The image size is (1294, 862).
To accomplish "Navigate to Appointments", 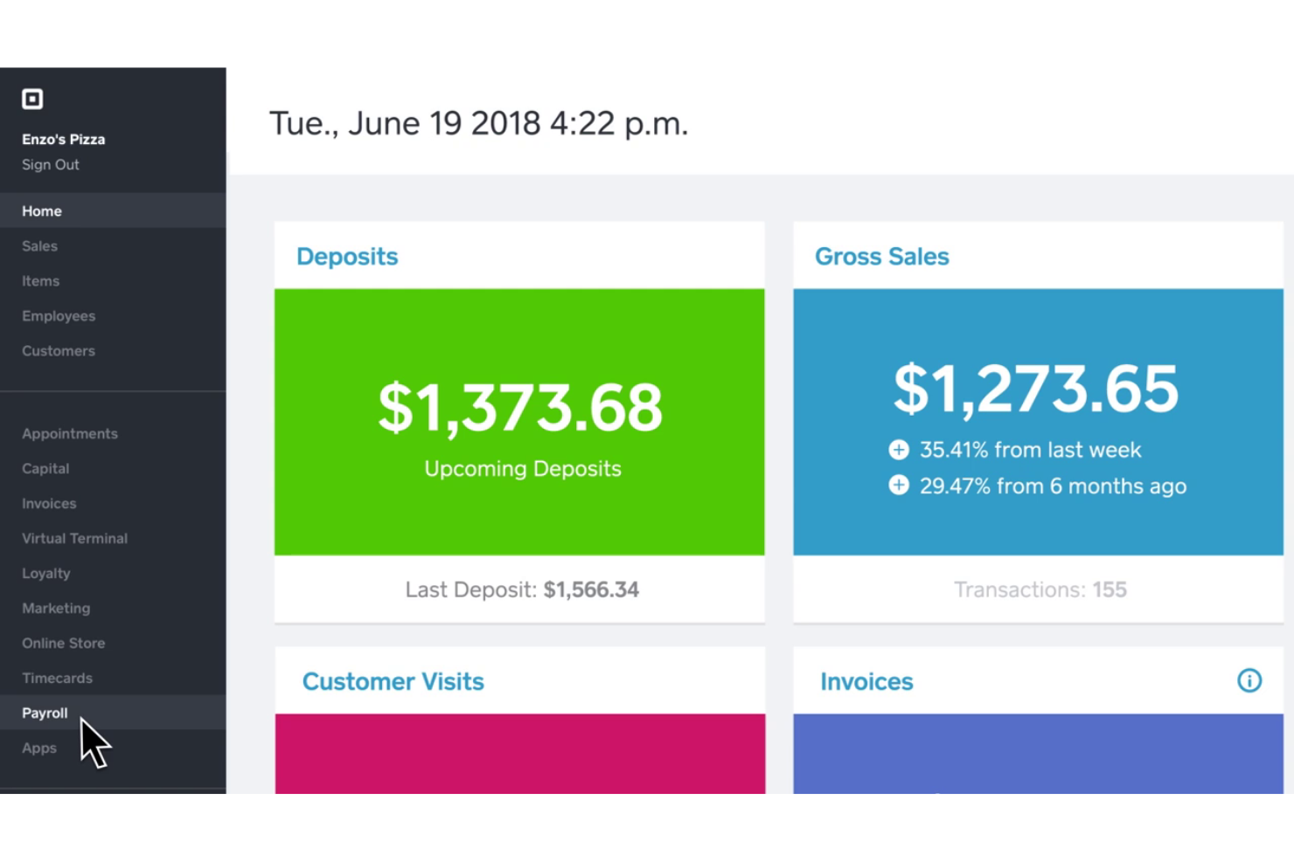I will click(x=70, y=433).
